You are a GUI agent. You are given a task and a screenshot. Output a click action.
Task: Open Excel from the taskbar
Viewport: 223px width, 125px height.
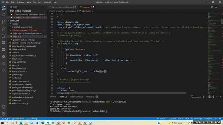43,123
